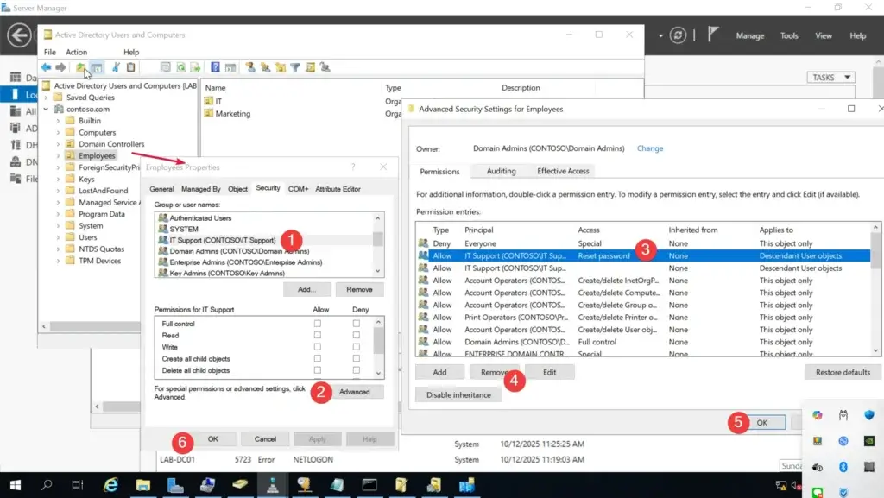Click the filter funnel toolbar icon
This screenshot has width=884, height=498.
[294, 67]
